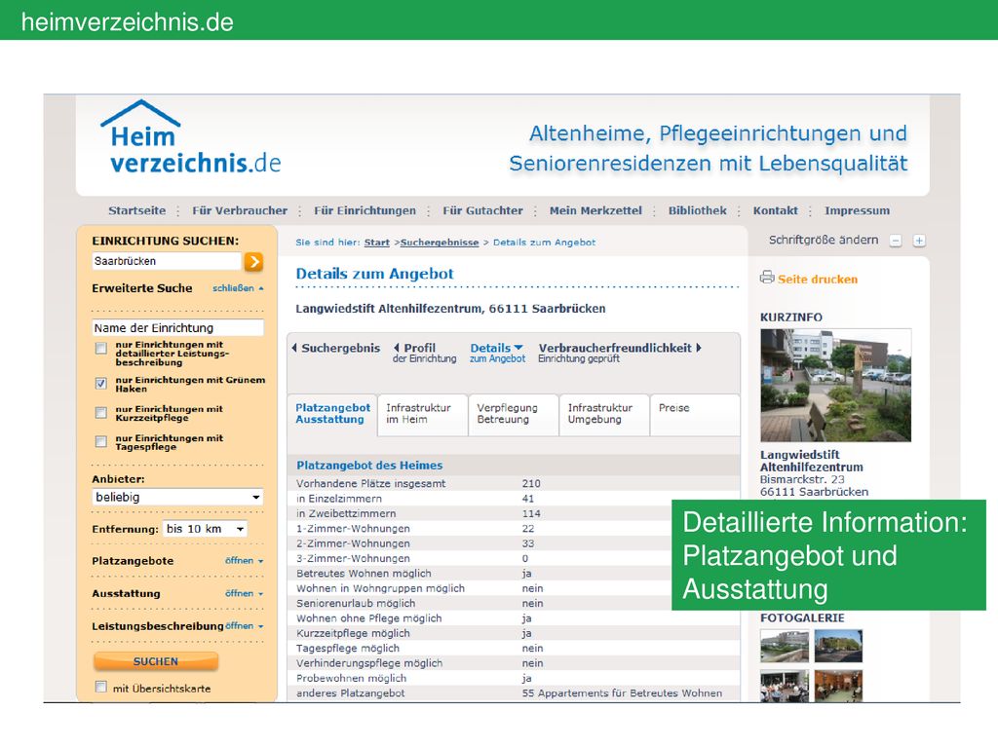The width and height of the screenshot is (998, 748).
Task: Go to Verbraucherfreundlichkeit step
Action: [619, 353]
